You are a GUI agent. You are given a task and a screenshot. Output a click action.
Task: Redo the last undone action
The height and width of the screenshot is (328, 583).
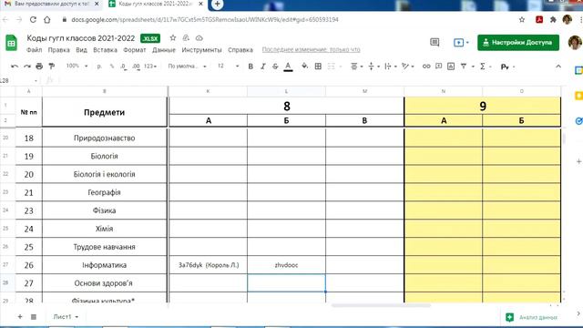tap(27, 67)
